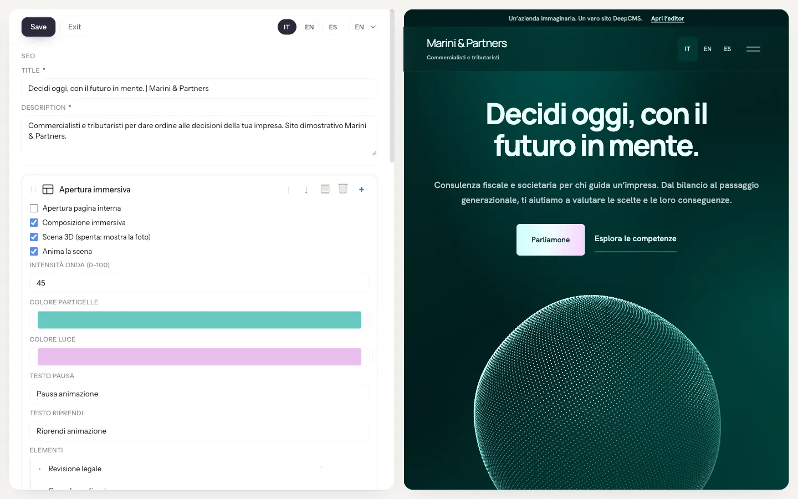Select EN language in site preview

click(707, 49)
